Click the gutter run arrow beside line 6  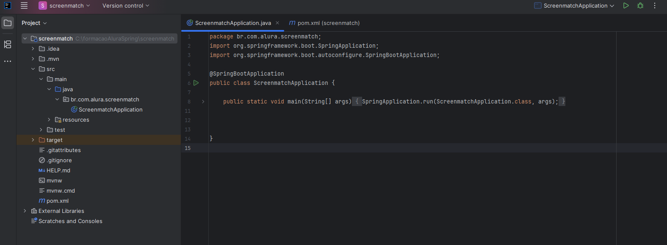pos(196,83)
